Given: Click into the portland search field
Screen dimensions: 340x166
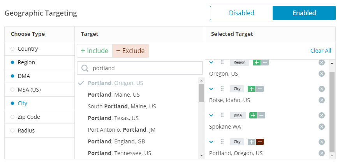Looking at the screenshot, I should (x=140, y=68).
